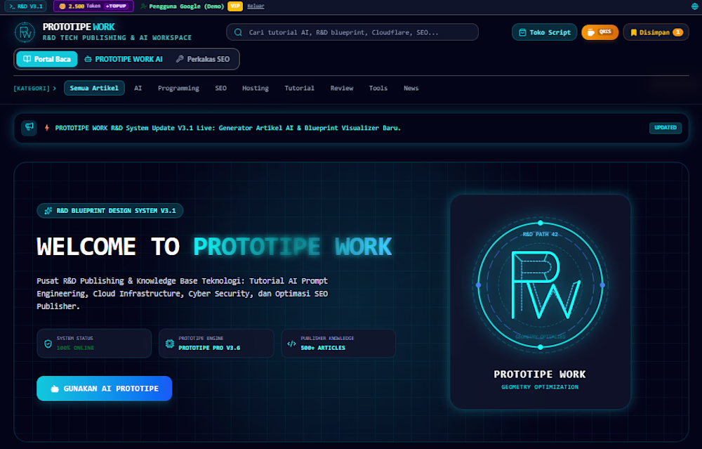Select the Hosting category filter
The height and width of the screenshot is (449, 702).
point(256,89)
